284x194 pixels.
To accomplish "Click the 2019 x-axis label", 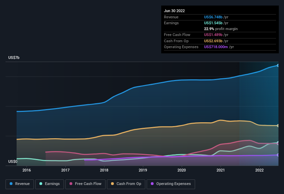I will coord(143,170).
